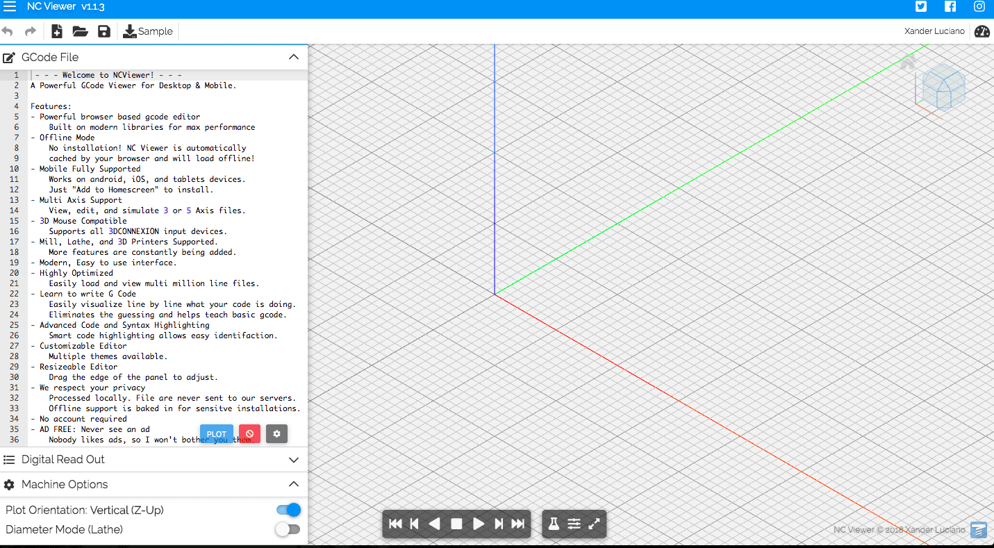Click the '- Highly Optimized' line
994x548 pixels.
click(x=72, y=273)
